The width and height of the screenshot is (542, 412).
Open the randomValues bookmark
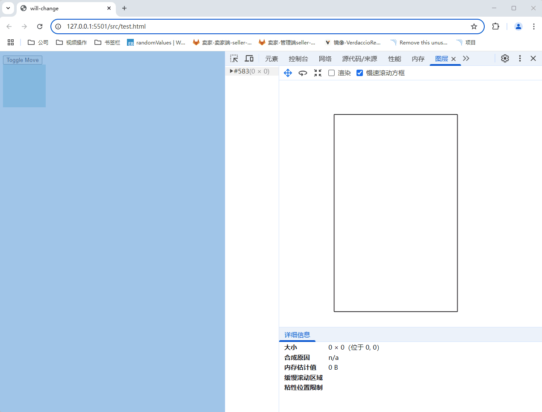click(x=156, y=42)
